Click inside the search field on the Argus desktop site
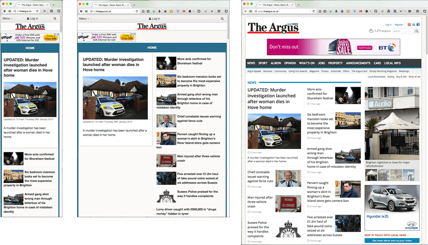Screen dimensions: 428x245 pos(403,31)
